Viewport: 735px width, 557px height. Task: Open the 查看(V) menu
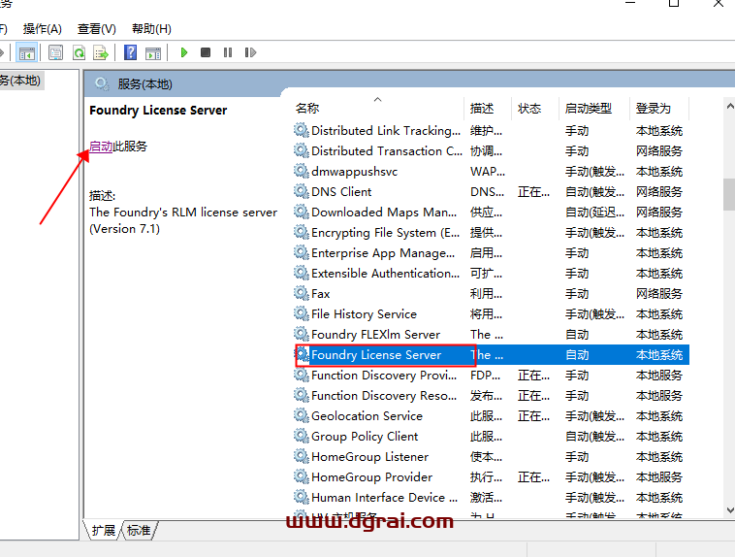[97, 29]
